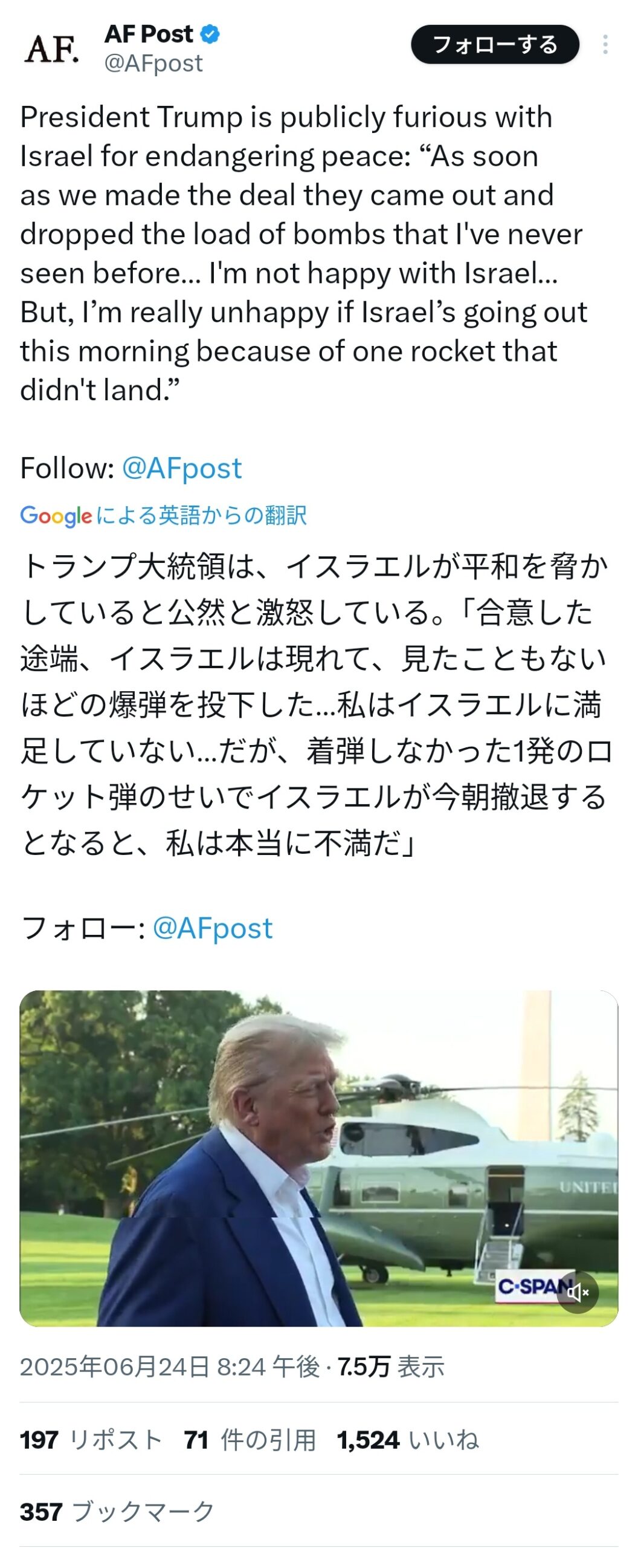This screenshot has width=638, height=1548.
Task: Click the 357 ブックマーク bookmark count
Action: pos(117,1511)
